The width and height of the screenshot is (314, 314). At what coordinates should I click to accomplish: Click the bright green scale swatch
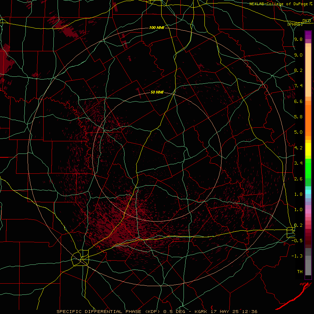(308, 169)
